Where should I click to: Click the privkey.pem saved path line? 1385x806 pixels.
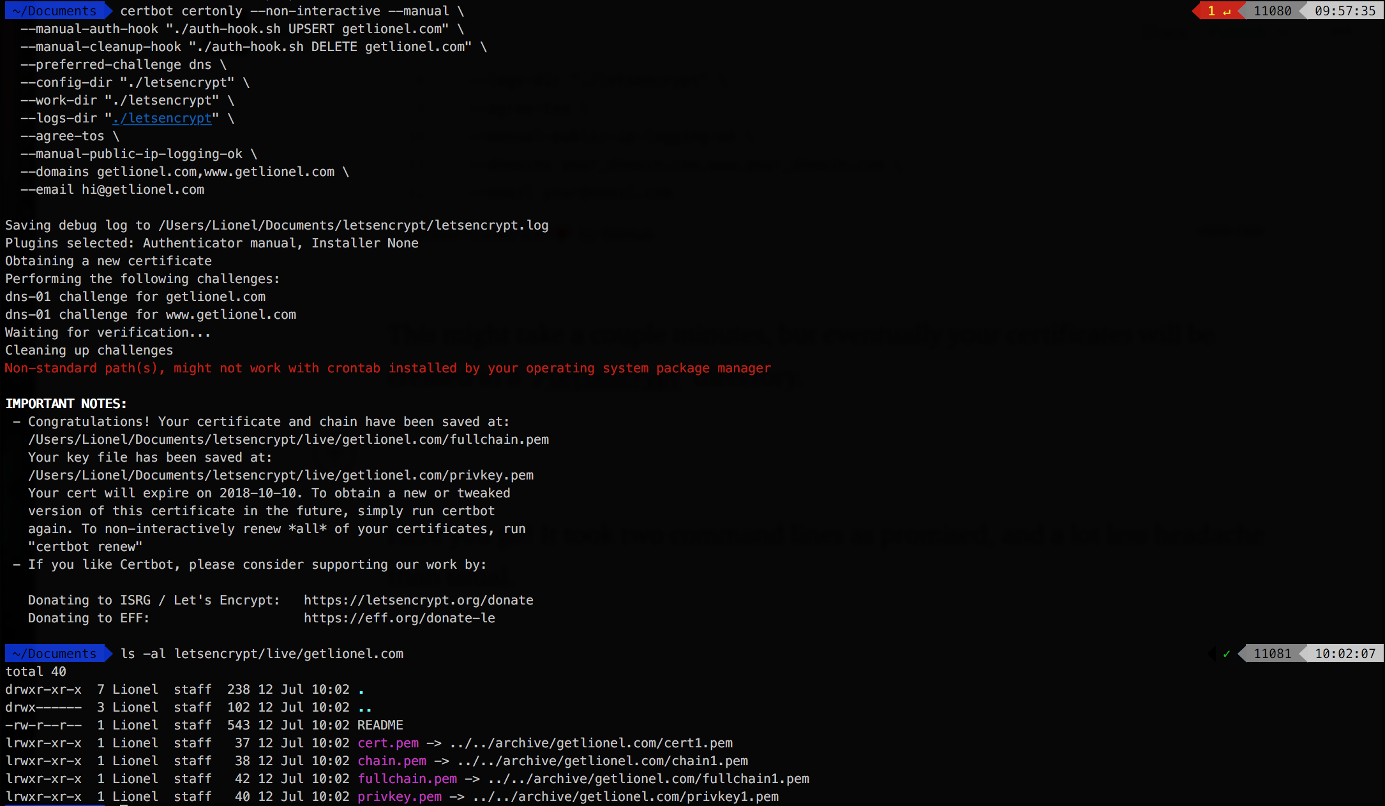point(281,475)
